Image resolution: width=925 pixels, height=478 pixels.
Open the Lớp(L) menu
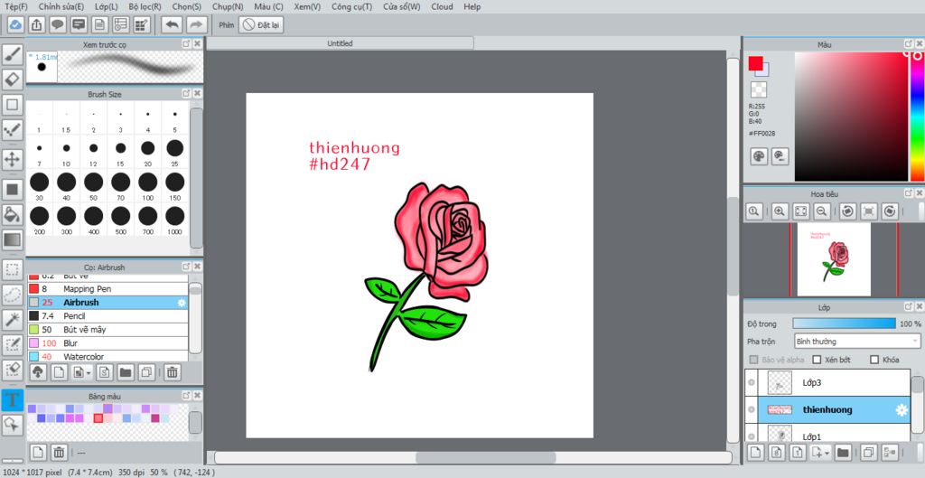pyautogui.click(x=106, y=6)
